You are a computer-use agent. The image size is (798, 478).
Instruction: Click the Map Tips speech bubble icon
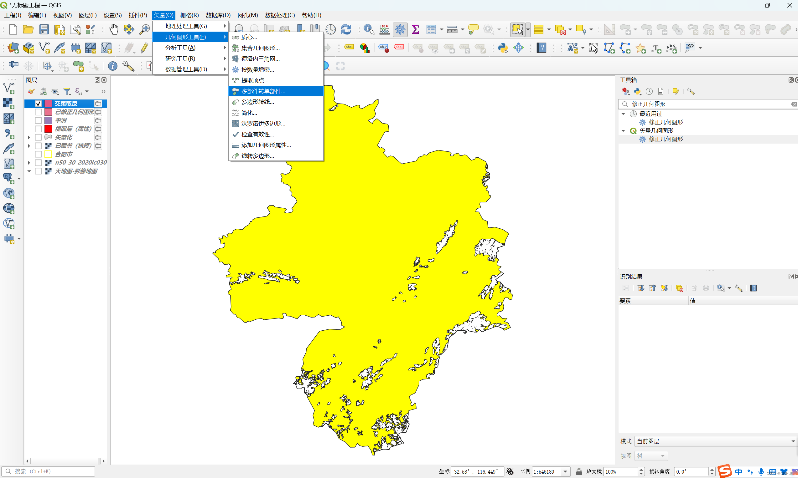point(473,30)
